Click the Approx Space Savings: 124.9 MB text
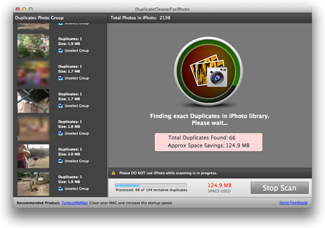325x228 pixels. pyautogui.click(x=208, y=146)
